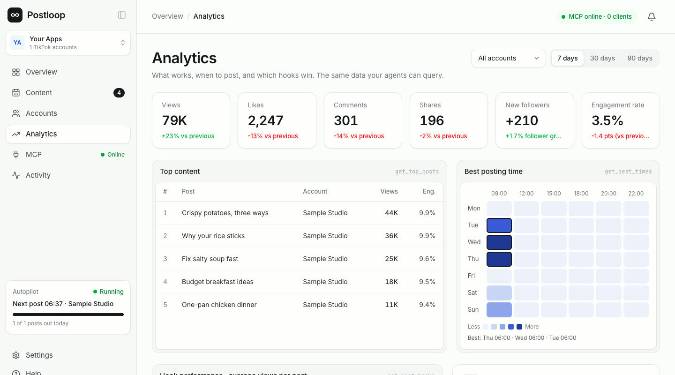The width and height of the screenshot is (675, 375).
Task: Click the Autopilot Running status
Action: click(x=108, y=292)
